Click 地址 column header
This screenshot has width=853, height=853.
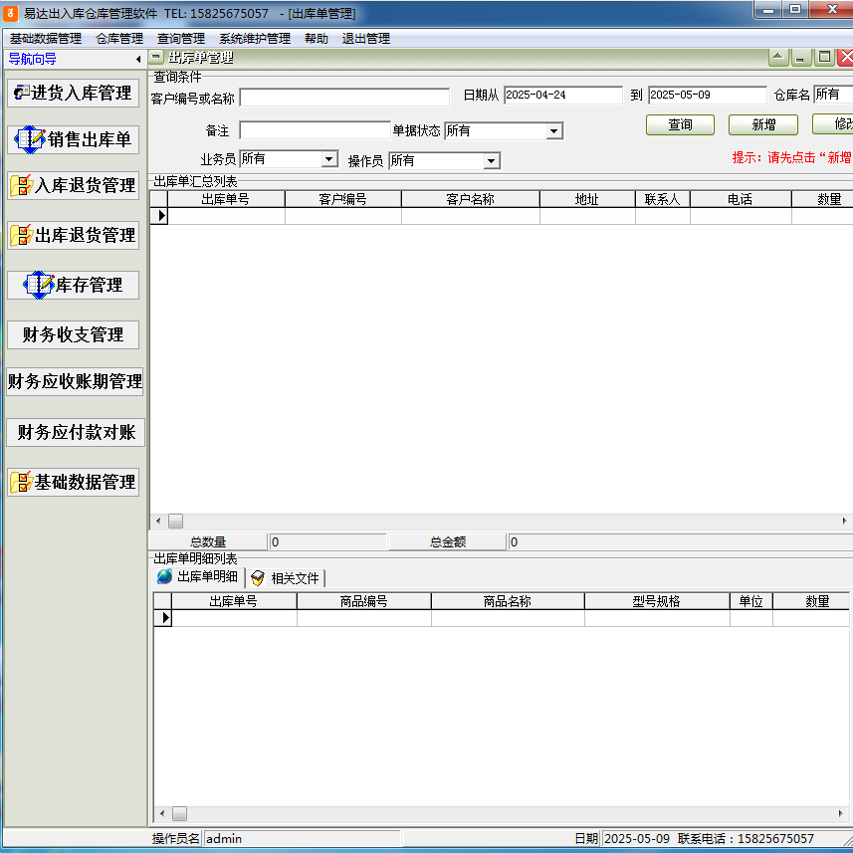click(x=587, y=199)
